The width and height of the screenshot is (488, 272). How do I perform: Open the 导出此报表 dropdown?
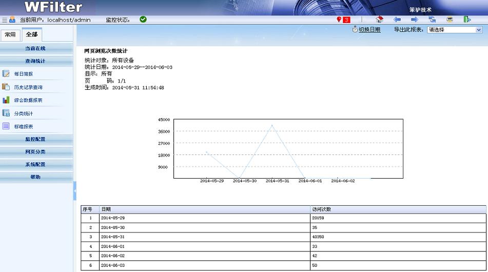pyautogui.click(x=455, y=30)
